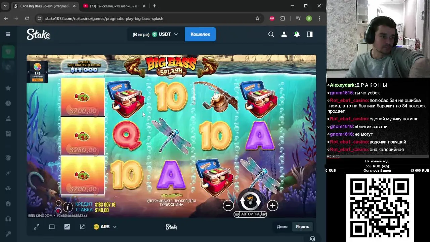Expand the ARS currency dropdown

[105, 227]
